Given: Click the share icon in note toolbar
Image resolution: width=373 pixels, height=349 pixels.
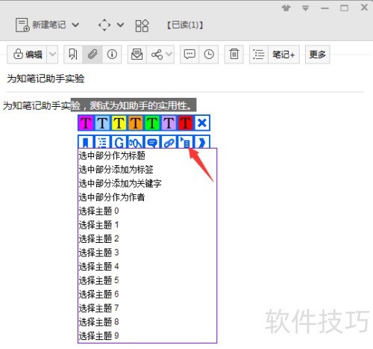Looking at the screenshot, I should (x=157, y=55).
